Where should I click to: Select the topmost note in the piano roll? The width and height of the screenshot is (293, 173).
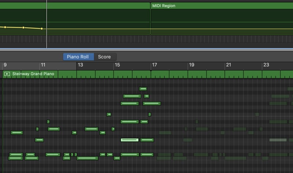(143, 89)
